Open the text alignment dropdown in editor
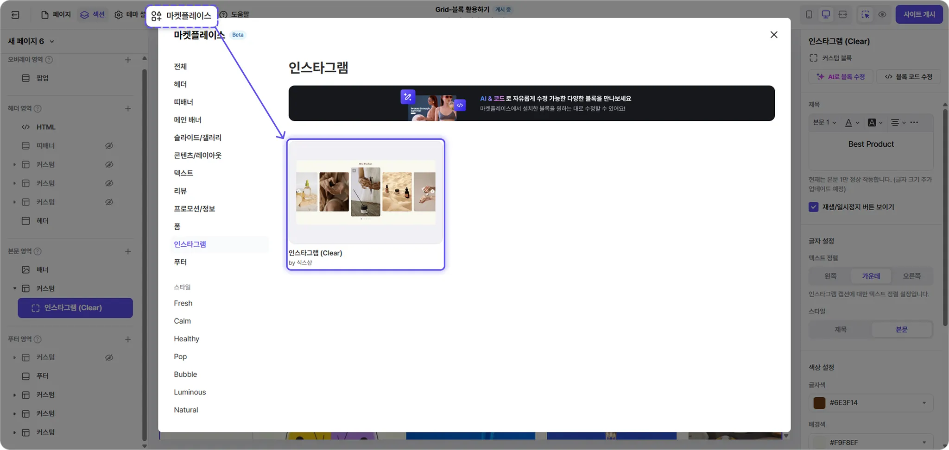This screenshot has width=949, height=450. click(898, 123)
